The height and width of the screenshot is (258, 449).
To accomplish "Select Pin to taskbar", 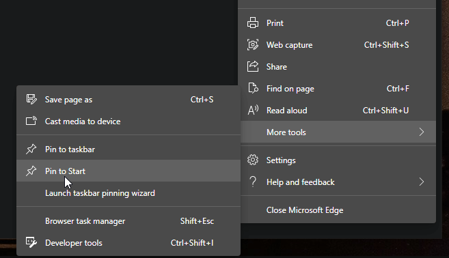I will click(128, 149).
